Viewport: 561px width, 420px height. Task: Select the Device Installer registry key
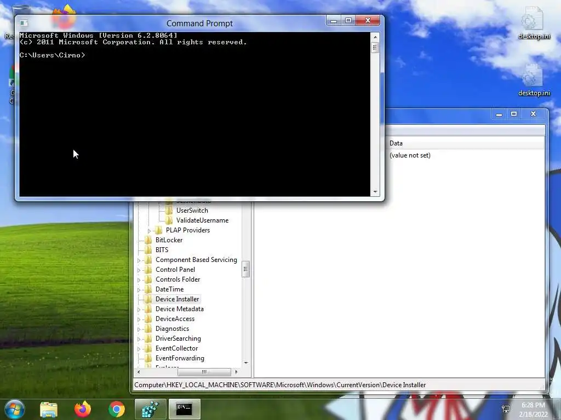click(x=177, y=299)
